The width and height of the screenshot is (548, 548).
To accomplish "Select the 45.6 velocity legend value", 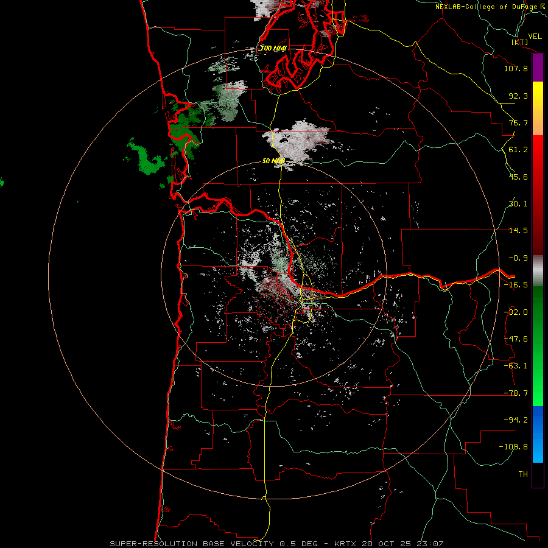I will pos(518,177).
